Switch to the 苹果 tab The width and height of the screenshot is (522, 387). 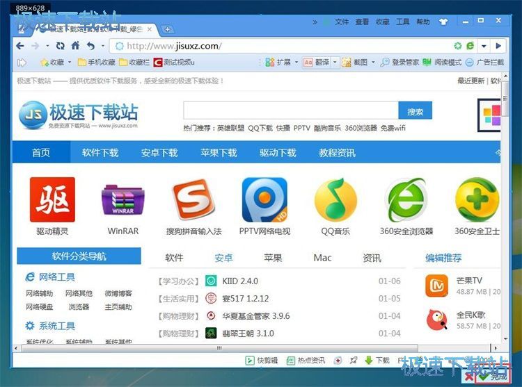click(x=273, y=258)
